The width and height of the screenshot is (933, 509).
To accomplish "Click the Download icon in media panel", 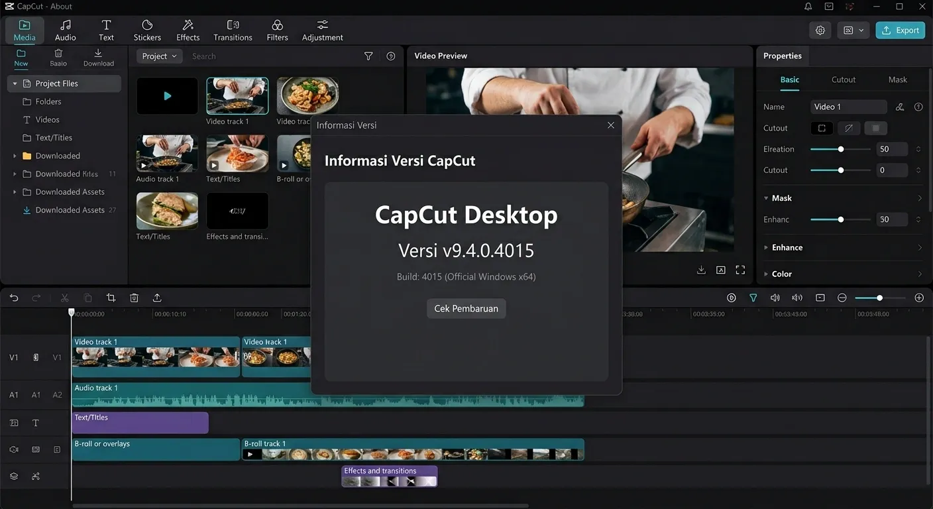I will click(x=98, y=58).
